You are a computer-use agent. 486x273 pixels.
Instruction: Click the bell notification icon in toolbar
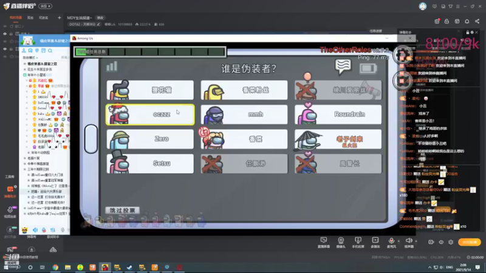(467, 21)
